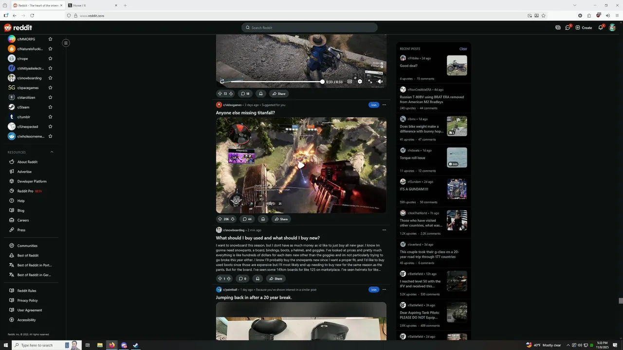The width and height of the screenshot is (623, 350).
Task: Share the post with 18 comments
Action: pos(279,93)
